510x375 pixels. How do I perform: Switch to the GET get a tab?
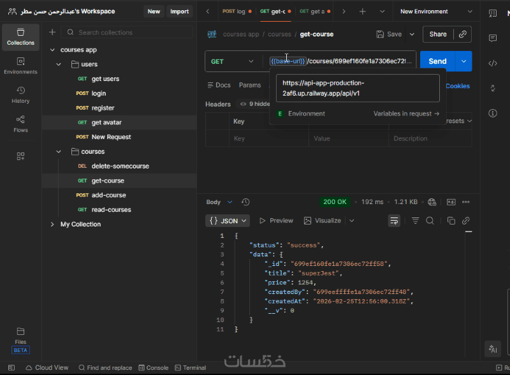[x=314, y=11]
